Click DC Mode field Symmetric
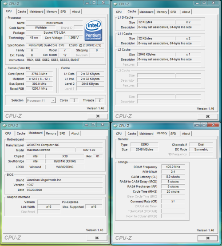This screenshot has height=246, width=222. [201, 149]
